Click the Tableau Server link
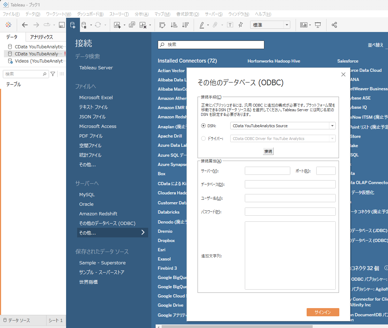The width and height of the screenshot is (388, 328). click(x=96, y=68)
